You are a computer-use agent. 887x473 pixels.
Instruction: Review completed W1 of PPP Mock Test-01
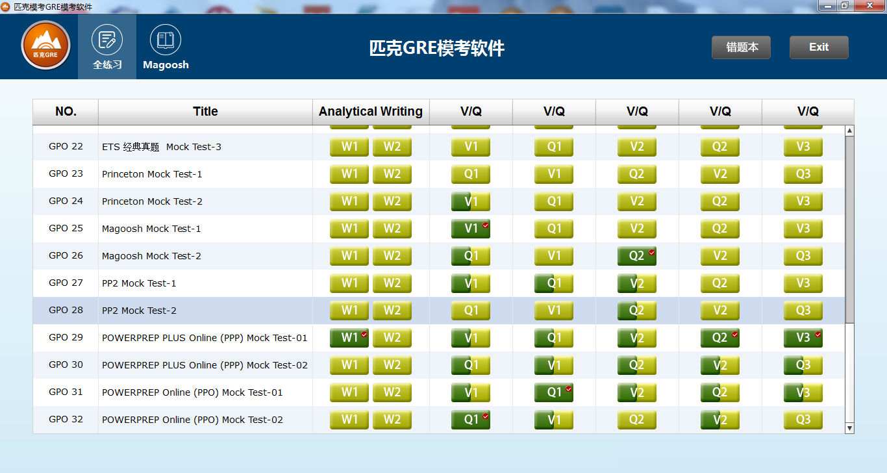click(x=349, y=338)
